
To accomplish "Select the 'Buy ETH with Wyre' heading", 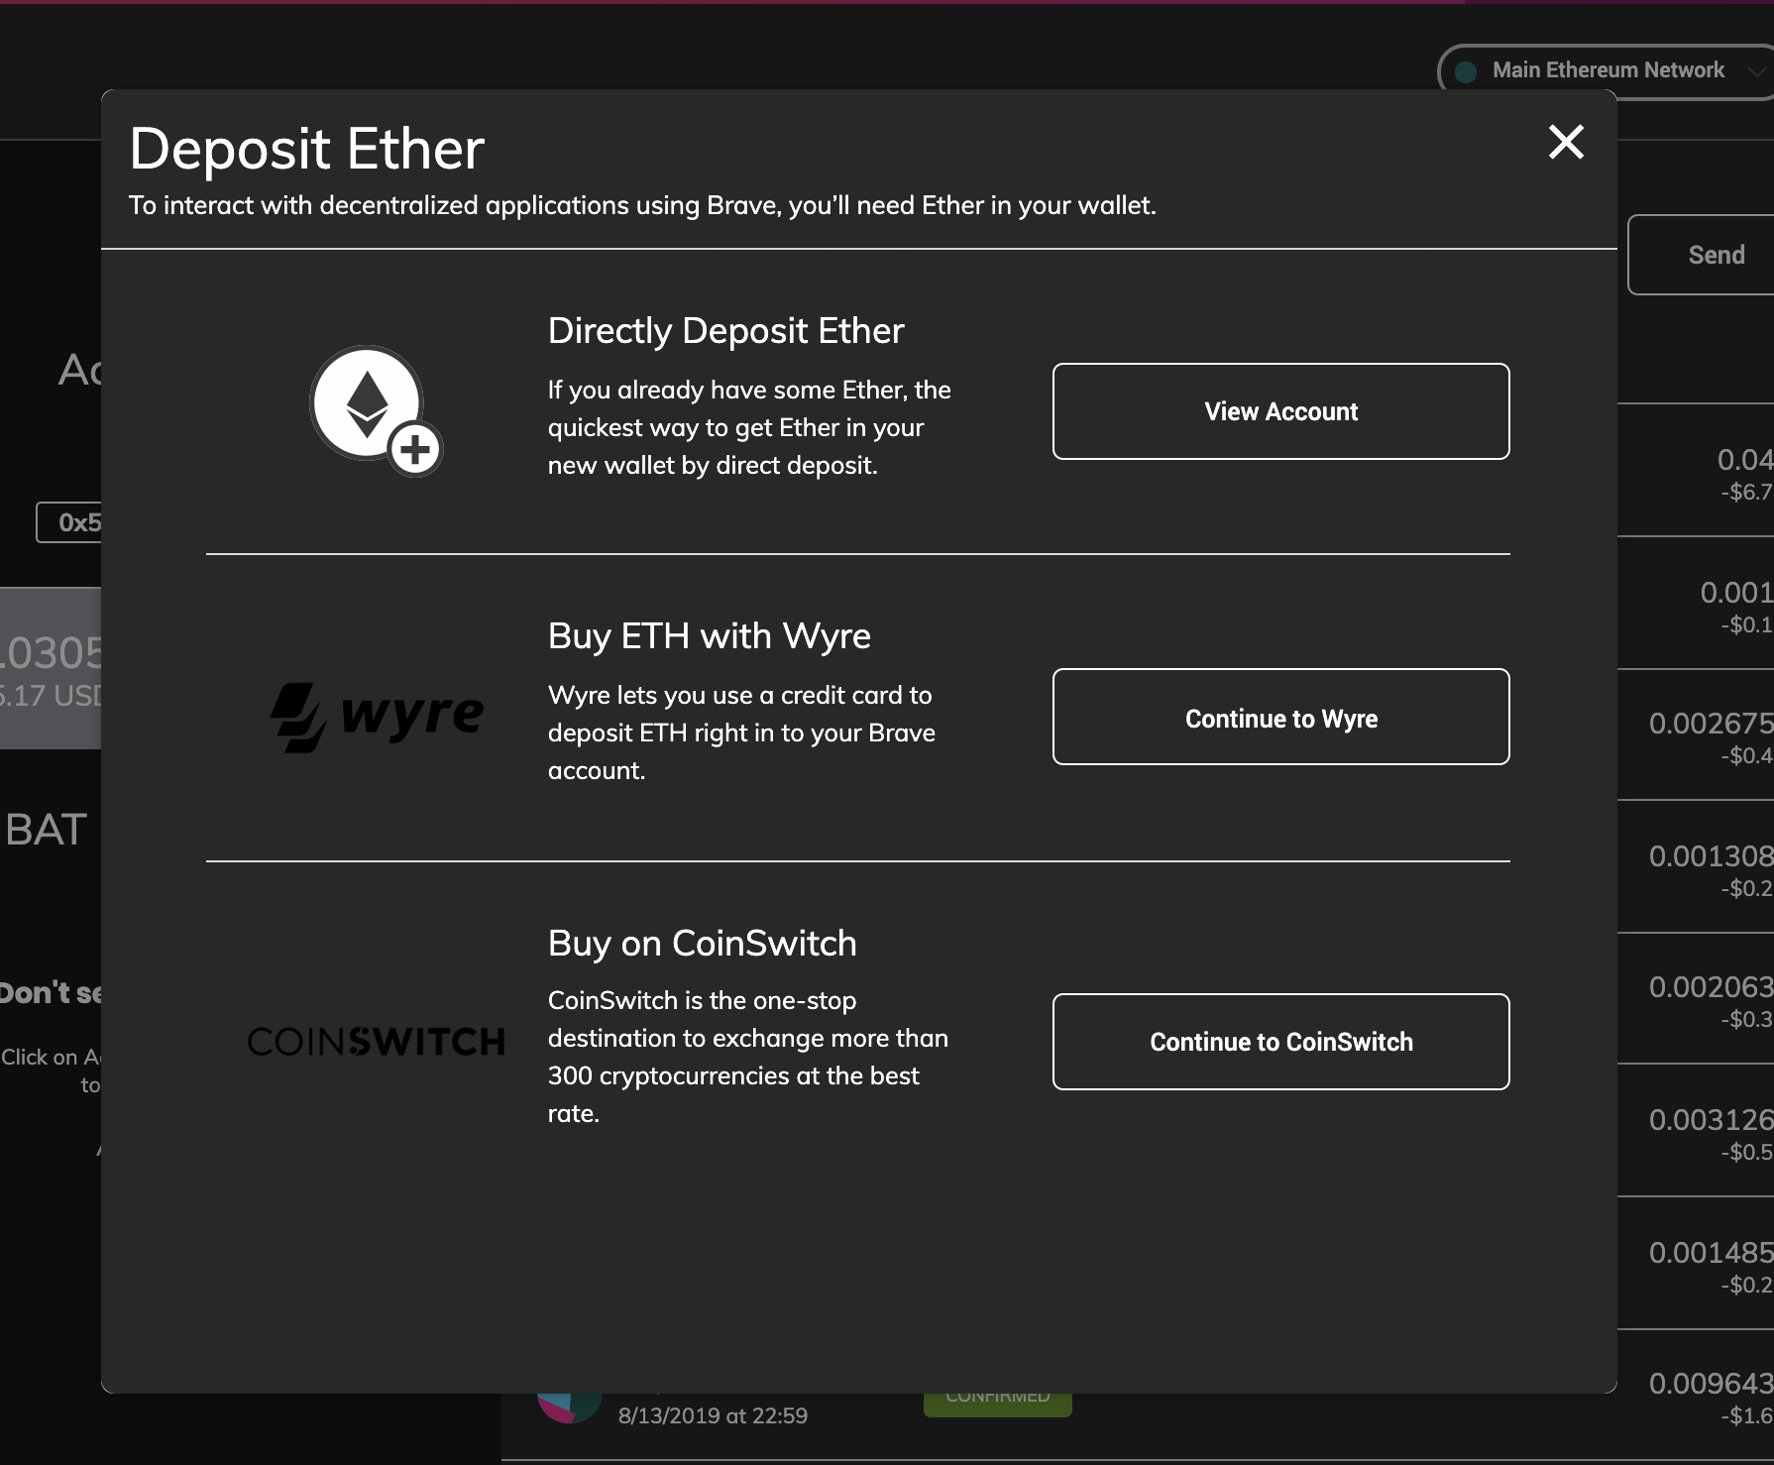I will point(709,636).
